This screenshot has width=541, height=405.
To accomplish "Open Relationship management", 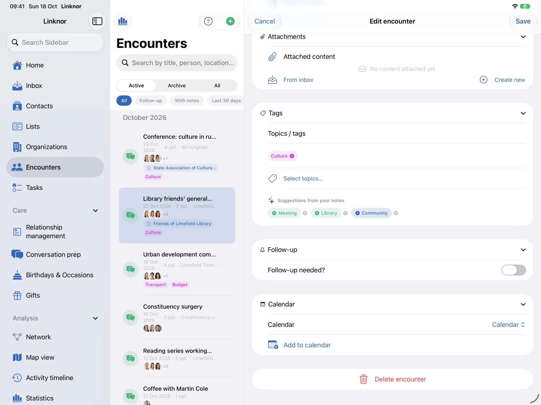I will click(x=55, y=232).
